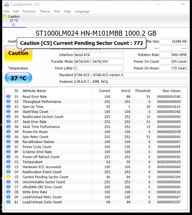Click the yellow Caution health status button
Screen dimensions: 192x215
[18, 54]
